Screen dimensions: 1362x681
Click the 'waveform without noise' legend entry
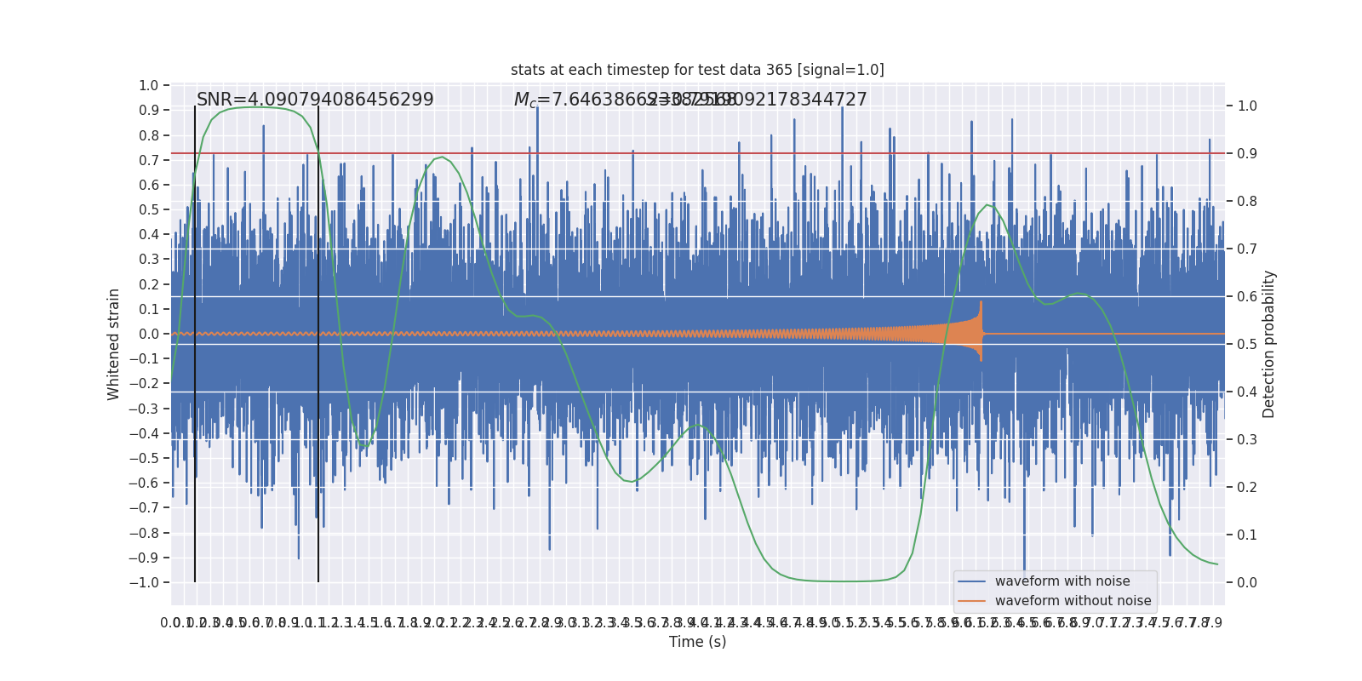point(1073,601)
